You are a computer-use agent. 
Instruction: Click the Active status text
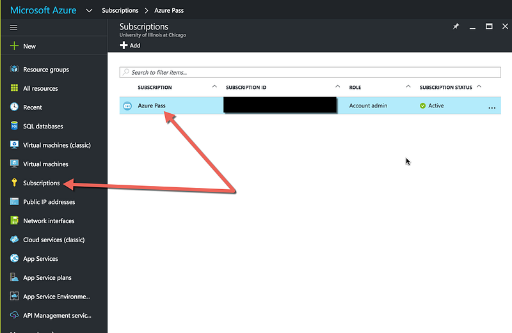click(x=436, y=105)
